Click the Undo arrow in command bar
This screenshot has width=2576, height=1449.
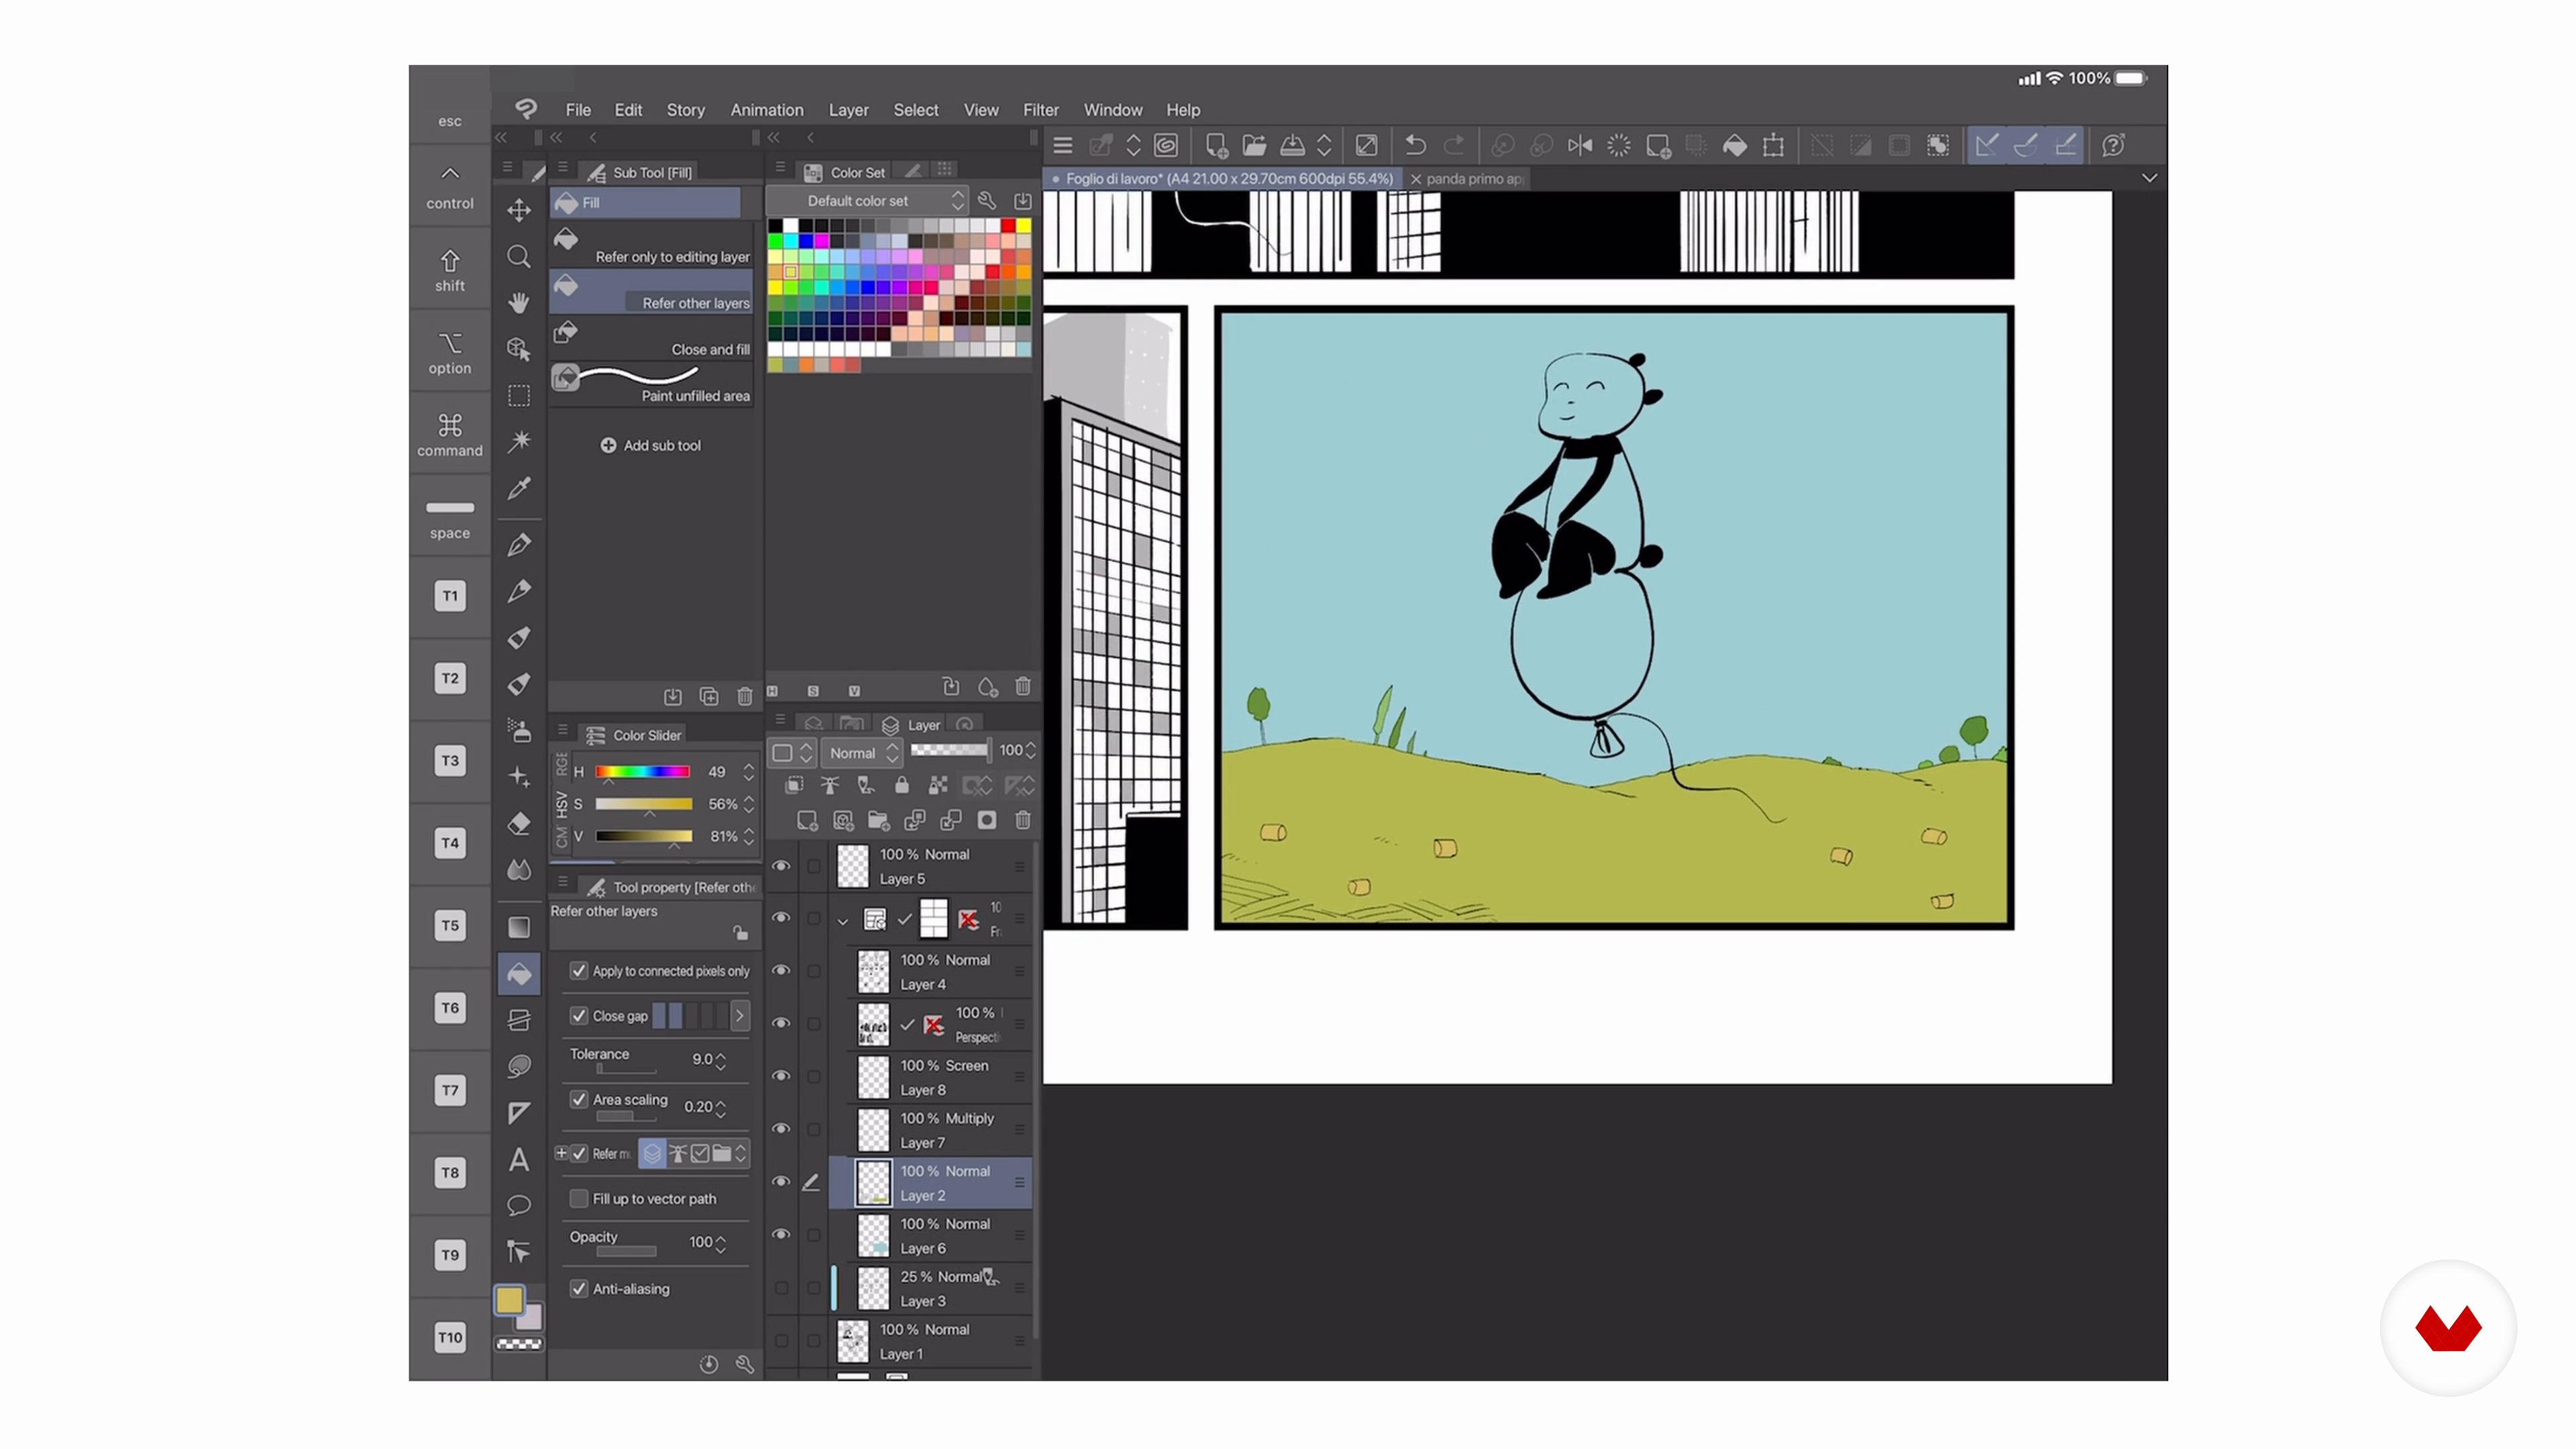point(1415,146)
